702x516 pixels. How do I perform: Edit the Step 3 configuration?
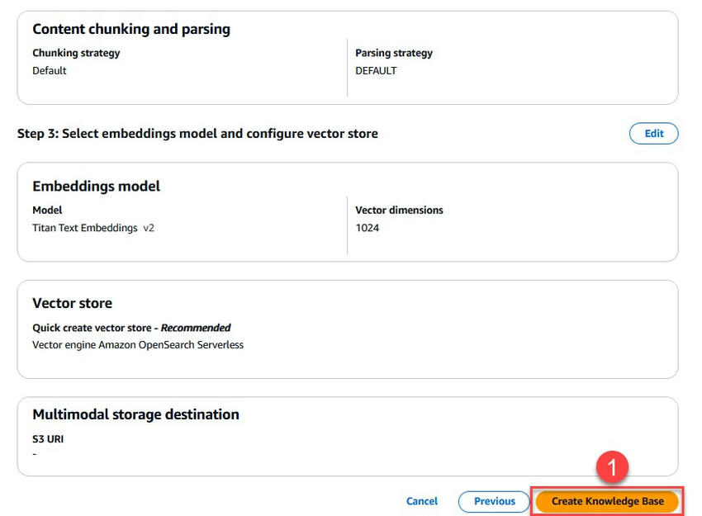[653, 134]
